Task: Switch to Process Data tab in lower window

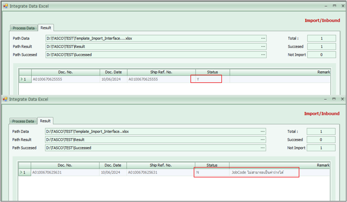Action: [x=23, y=121]
